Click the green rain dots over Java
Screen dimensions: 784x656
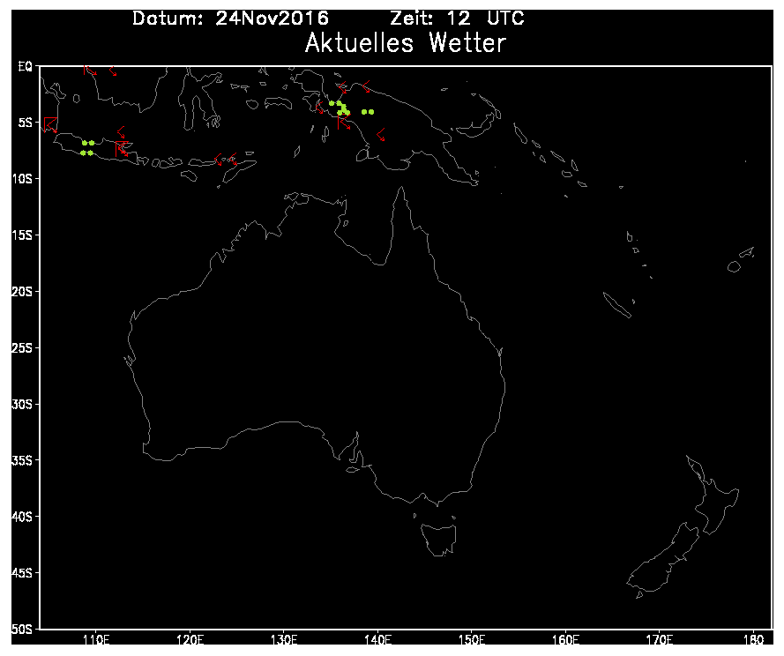click(87, 147)
